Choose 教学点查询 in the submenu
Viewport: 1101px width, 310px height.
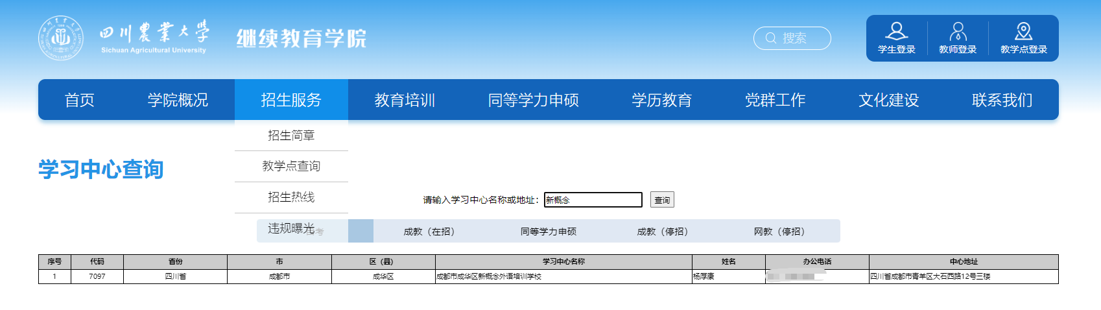291,166
